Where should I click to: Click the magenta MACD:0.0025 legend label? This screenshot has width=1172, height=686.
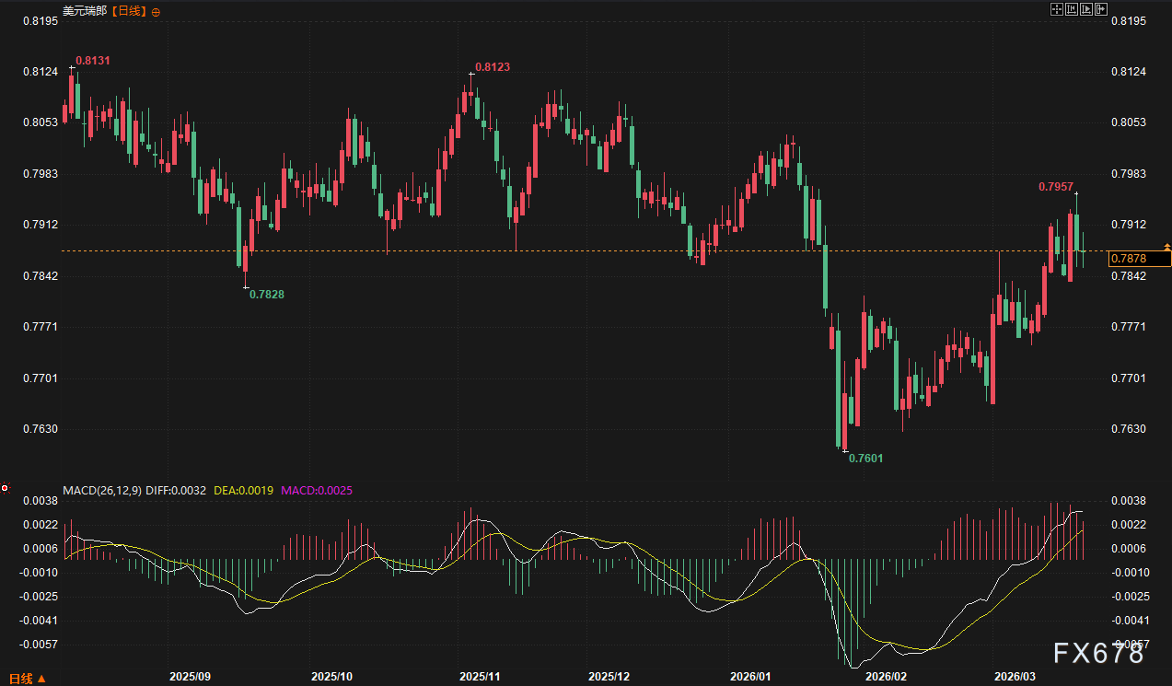click(316, 491)
